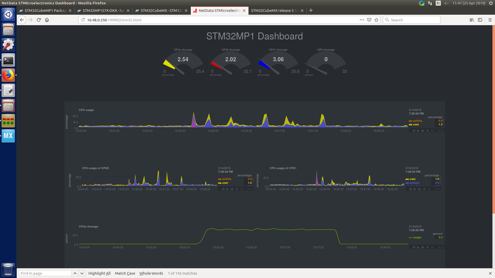Zoom in the CPU1 usage chart
495x278 pixels.
tap(424, 189)
